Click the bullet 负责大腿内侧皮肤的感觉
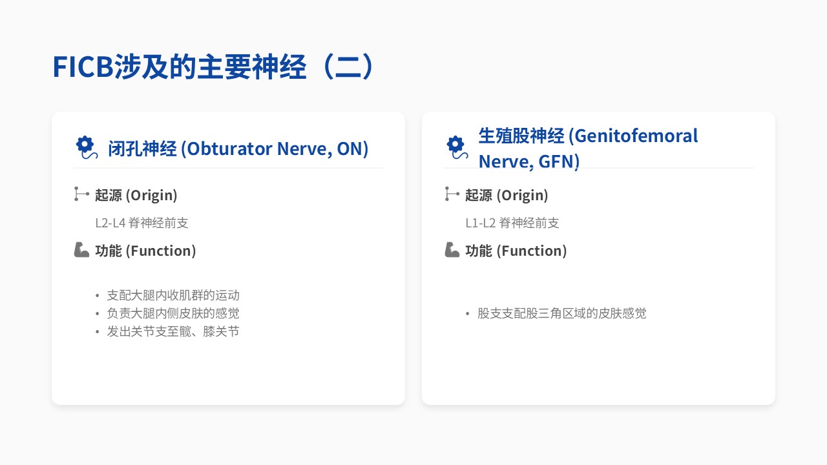827x465 pixels. (x=173, y=313)
